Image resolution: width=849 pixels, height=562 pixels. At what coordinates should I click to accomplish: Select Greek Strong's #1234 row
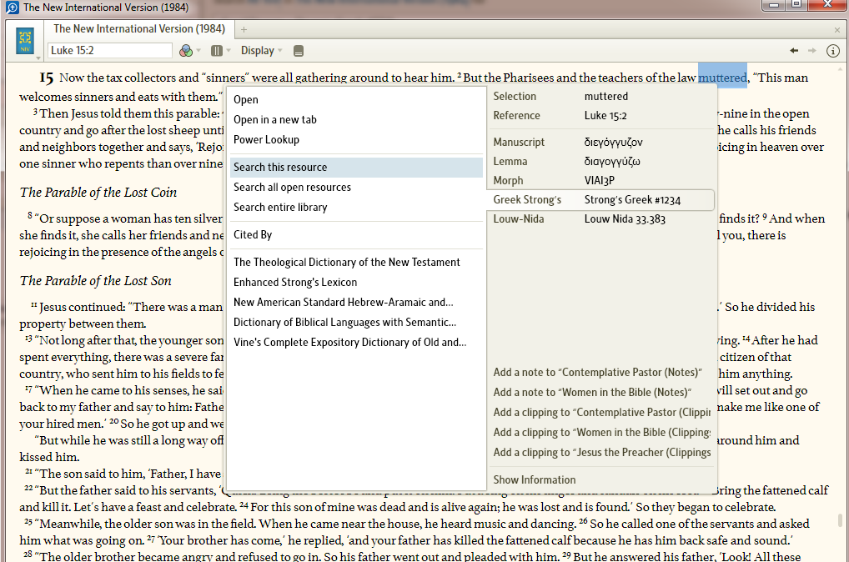tap(600, 200)
